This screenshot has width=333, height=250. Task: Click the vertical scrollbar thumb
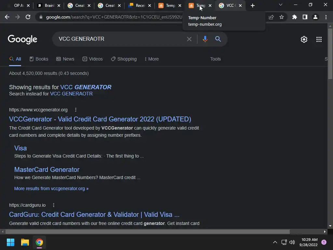click(330, 54)
